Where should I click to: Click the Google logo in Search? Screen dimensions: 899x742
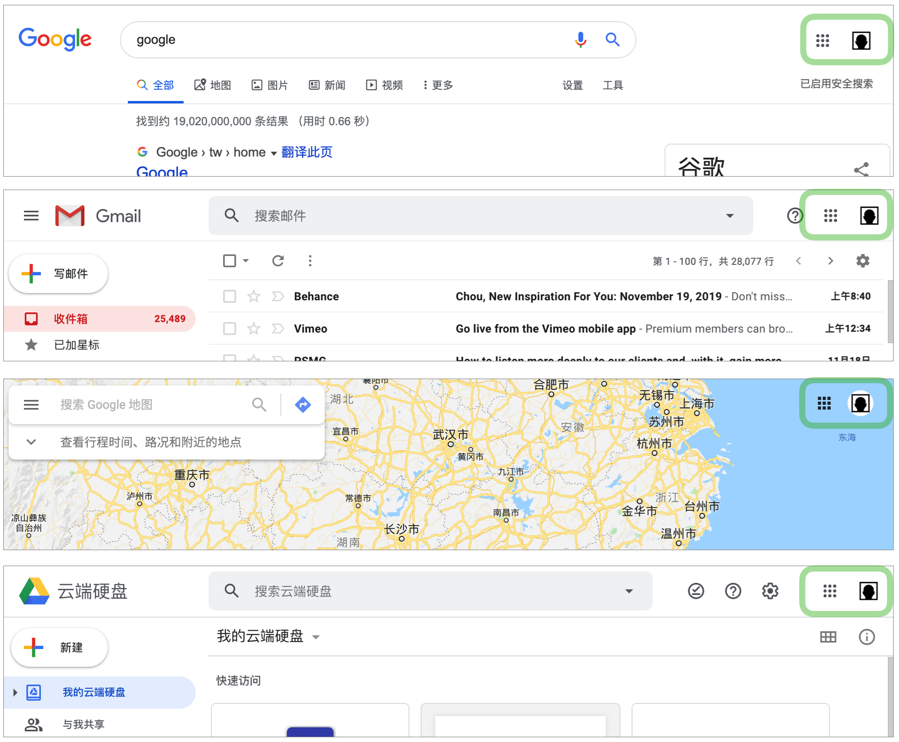(55, 39)
